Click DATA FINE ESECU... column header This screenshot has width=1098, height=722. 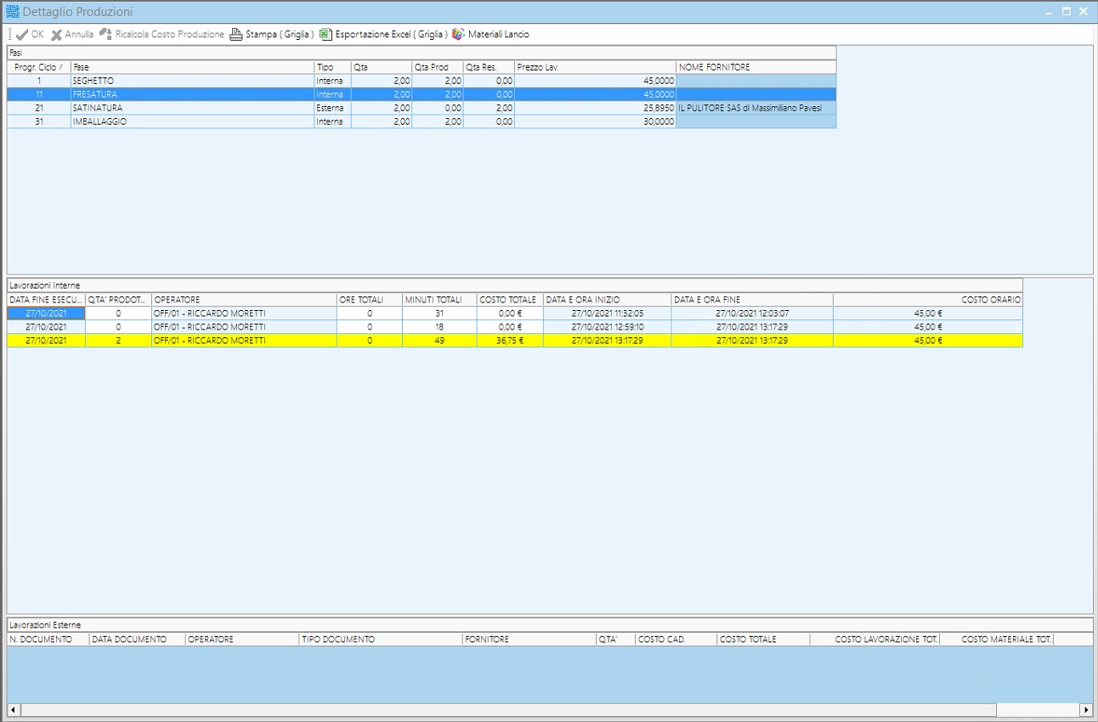point(46,300)
